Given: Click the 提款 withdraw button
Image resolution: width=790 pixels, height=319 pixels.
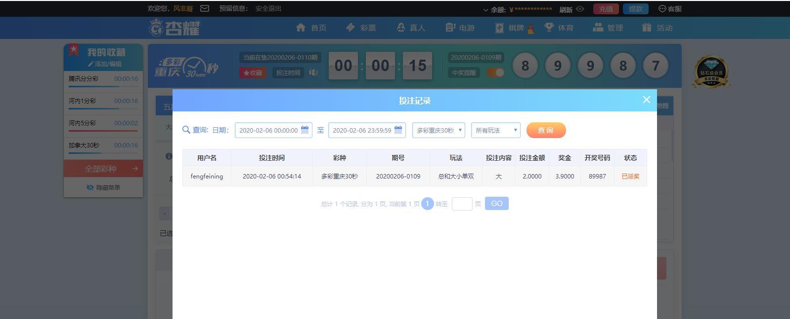Looking at the screenshot, I should pyautogui.click(x=635, y=9).
